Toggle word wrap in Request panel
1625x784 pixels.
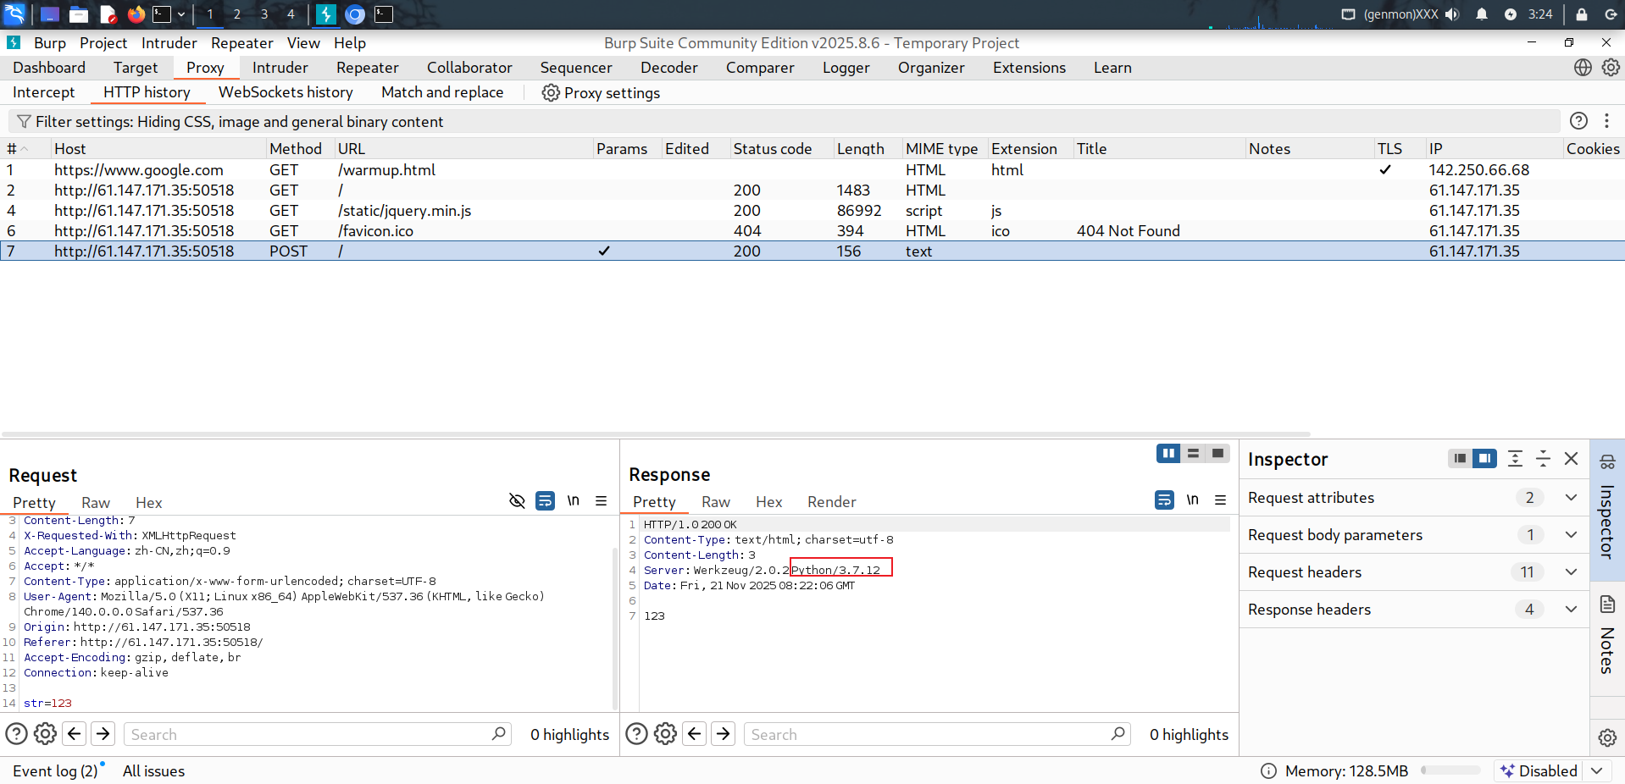click(545, 500)
